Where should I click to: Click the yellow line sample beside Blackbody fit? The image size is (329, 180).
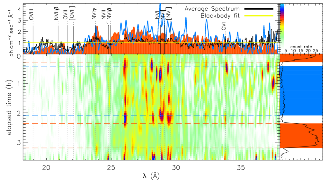259,15
